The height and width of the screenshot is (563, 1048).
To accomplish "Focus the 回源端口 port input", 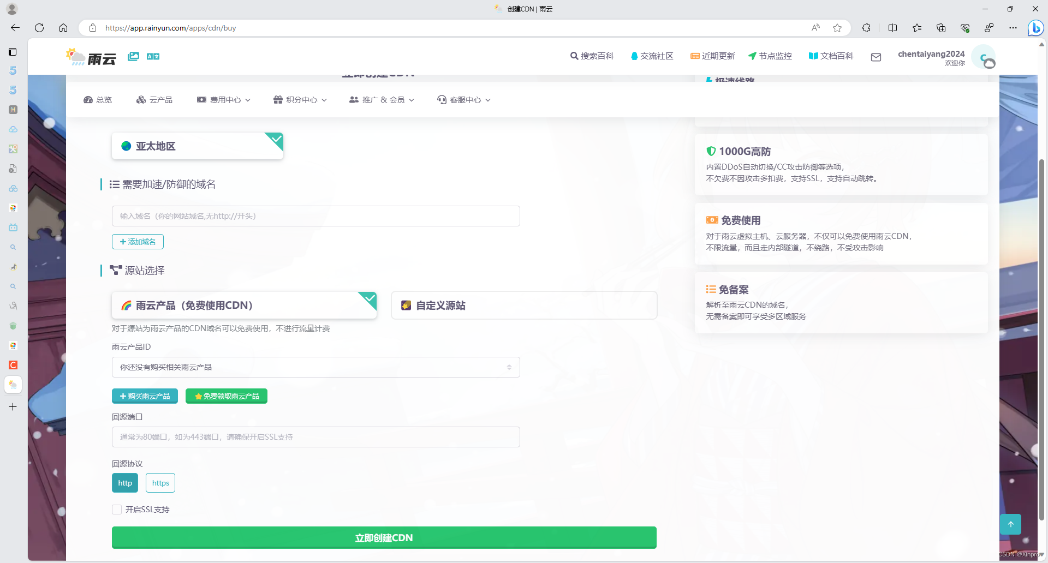I will tap(316, 437).
